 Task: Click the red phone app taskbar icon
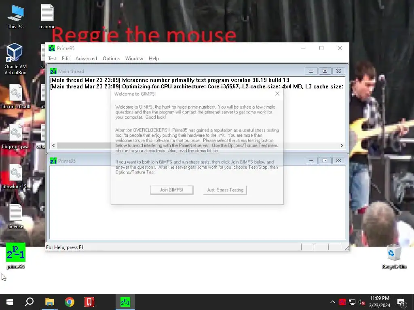coord(89,302)
